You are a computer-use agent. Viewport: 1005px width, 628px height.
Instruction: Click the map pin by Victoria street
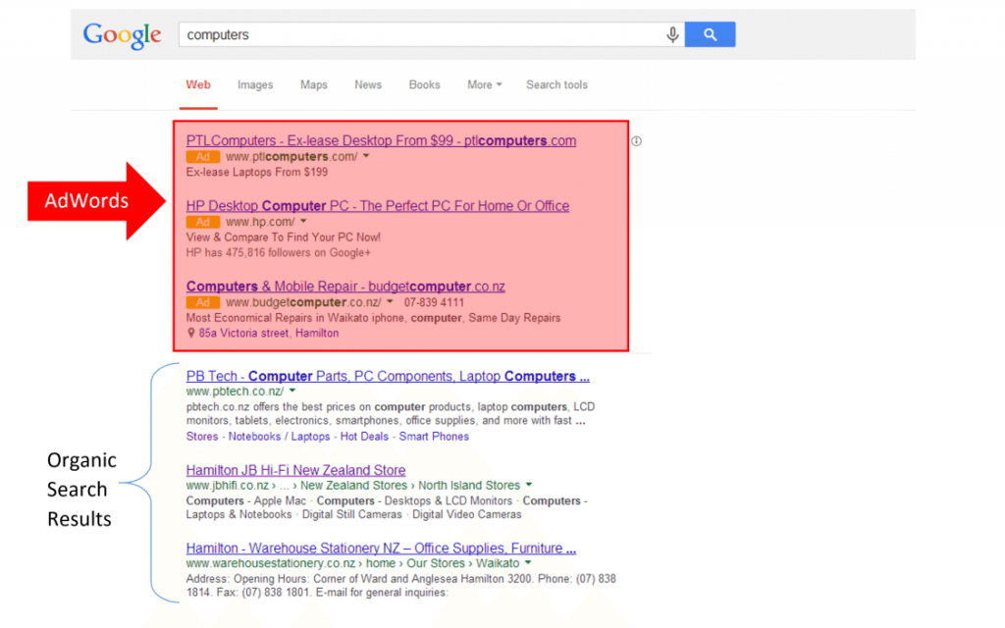[x=190, y=334]
